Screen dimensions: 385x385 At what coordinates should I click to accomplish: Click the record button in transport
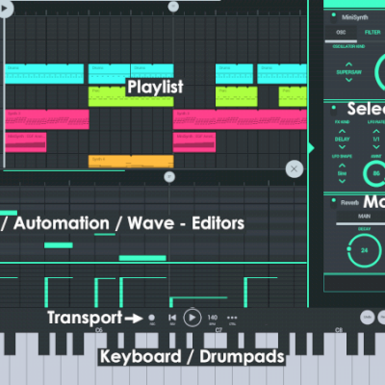coord(152,318)
